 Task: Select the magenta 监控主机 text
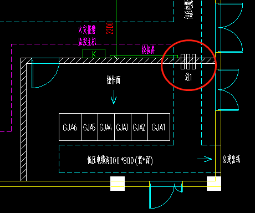pos(87,41)
